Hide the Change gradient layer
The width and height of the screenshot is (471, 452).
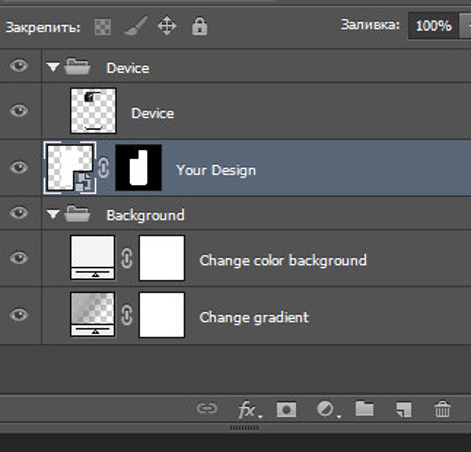19,315
